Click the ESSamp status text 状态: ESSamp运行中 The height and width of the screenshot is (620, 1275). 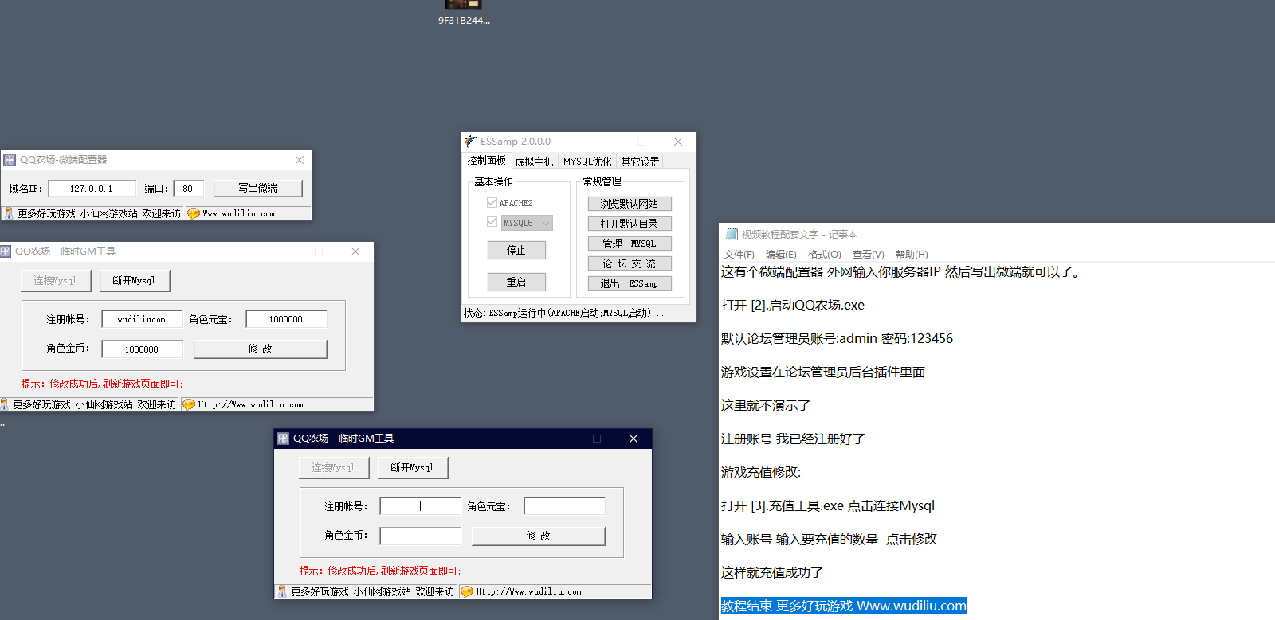point(564,314)
